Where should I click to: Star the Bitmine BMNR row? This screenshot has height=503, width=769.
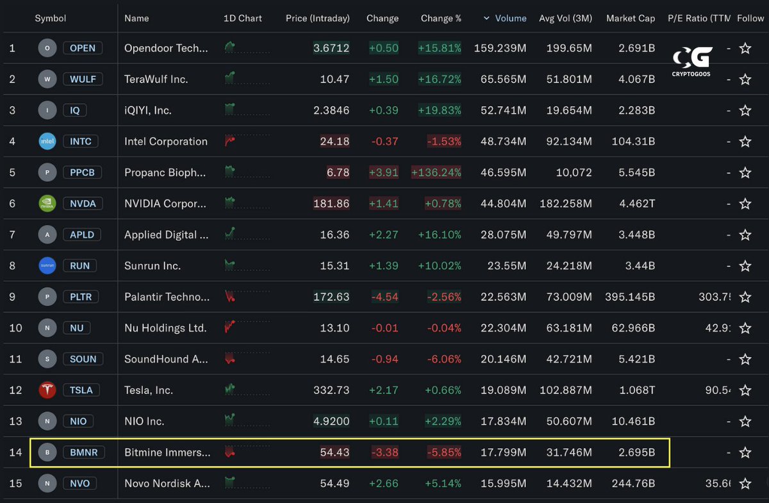pos(745,452)
